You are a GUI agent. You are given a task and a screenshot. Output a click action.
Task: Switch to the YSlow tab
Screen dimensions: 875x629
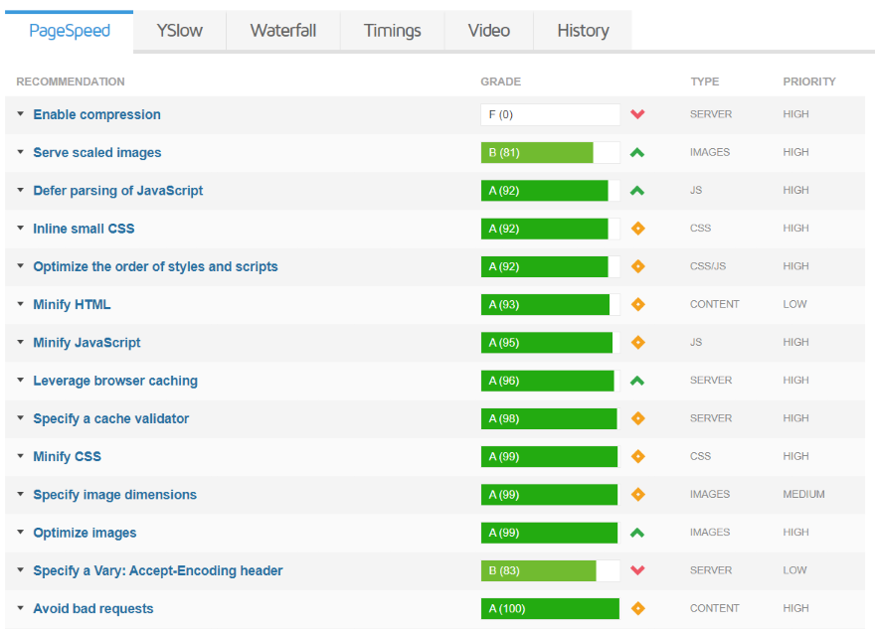pos(179,31)
